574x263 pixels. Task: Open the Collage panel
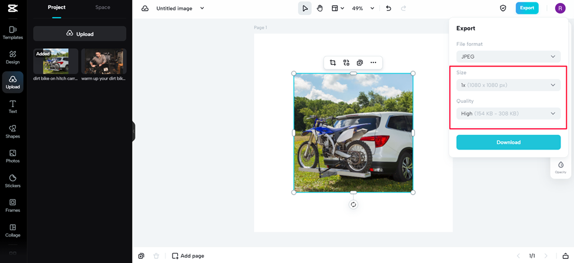coord(13,231)
